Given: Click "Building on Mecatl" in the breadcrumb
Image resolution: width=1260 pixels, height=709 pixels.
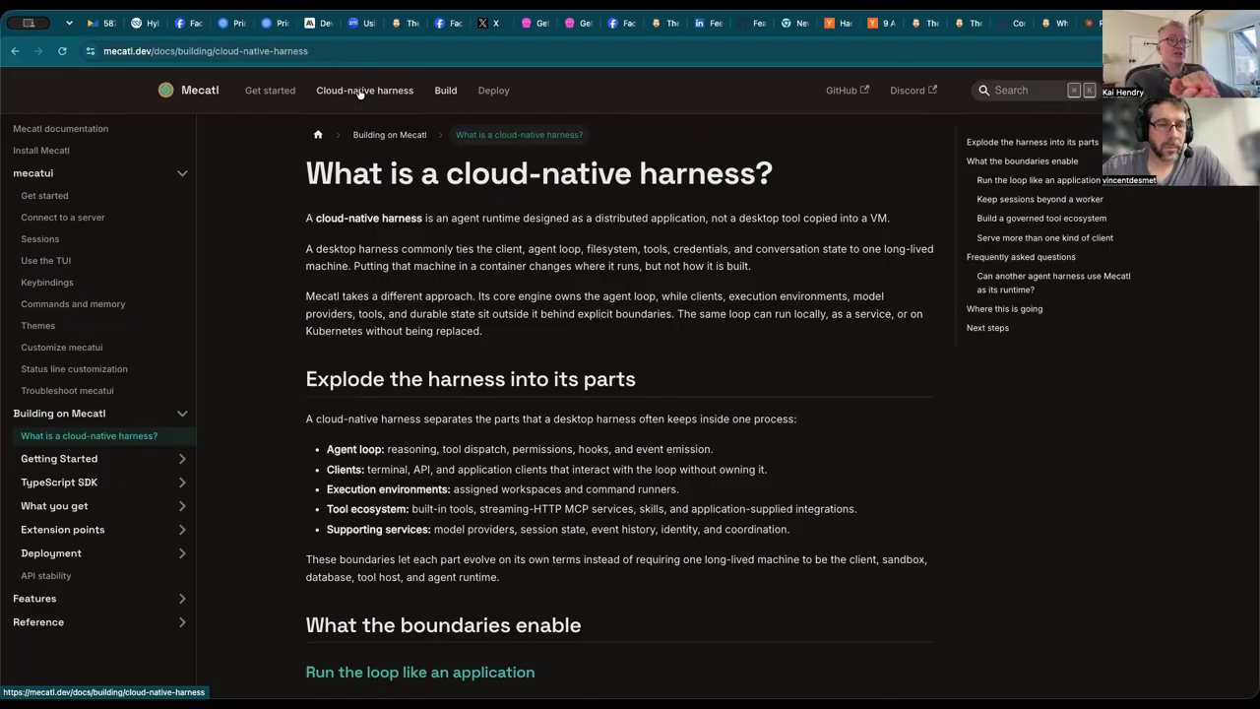Looking at the screenshot, I should coord(390,135).
